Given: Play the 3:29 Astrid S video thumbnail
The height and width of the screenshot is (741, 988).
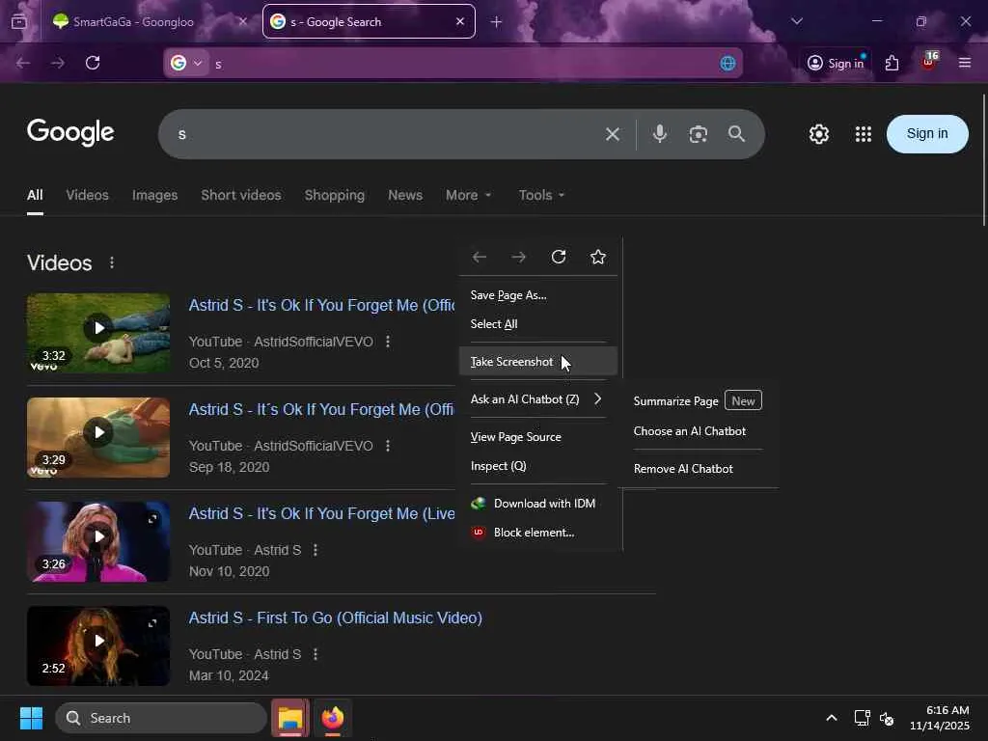Looking at the screenshot, I should click(x=98, y=437).
